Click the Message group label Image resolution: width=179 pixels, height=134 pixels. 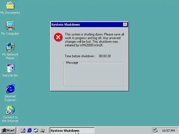72,63
